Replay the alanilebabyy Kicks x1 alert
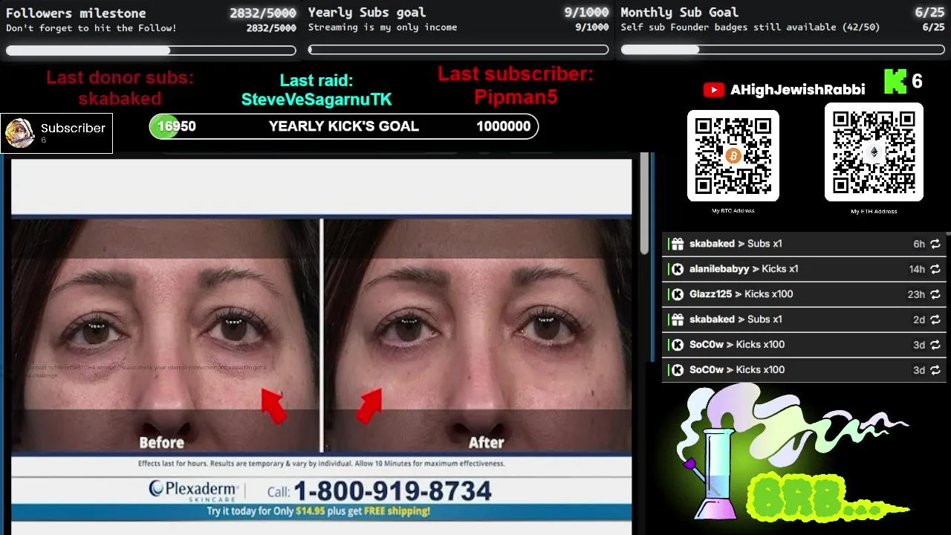The image size is (951, 535). click(935, 269)
